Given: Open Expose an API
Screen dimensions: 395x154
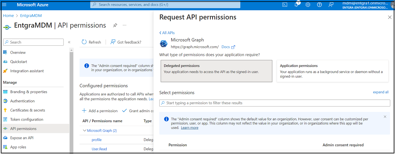Looking at the screenshot, I should [x=22, y=138].
